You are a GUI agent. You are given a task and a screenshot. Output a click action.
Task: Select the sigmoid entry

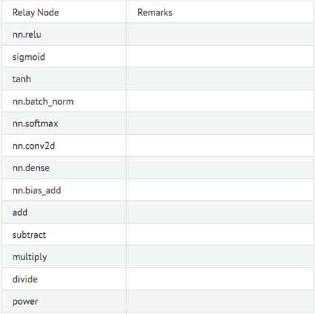(28, 57)
